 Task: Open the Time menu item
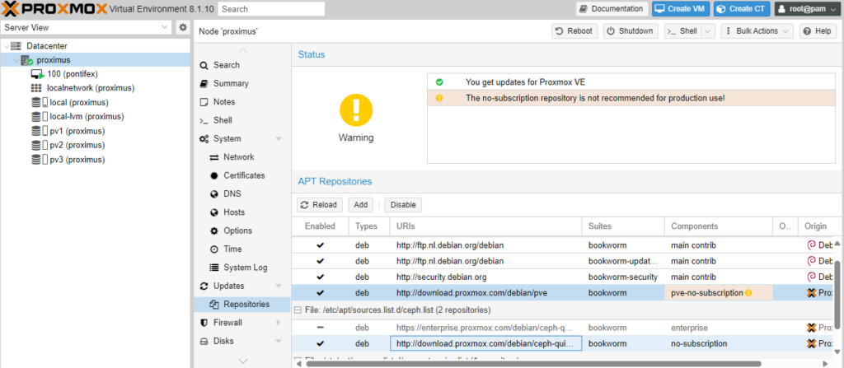(x=241, y=249)
